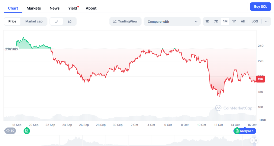Open the green document marker near 14 Oct
This screenshot has height=146, width=274.
(237, 131)
